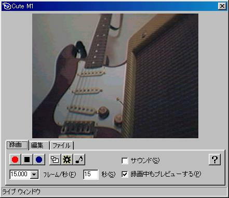The width and height of the screenshot is (229, 198).
Task: Open help with the question mark button
Action: click(x=214, y=160)
